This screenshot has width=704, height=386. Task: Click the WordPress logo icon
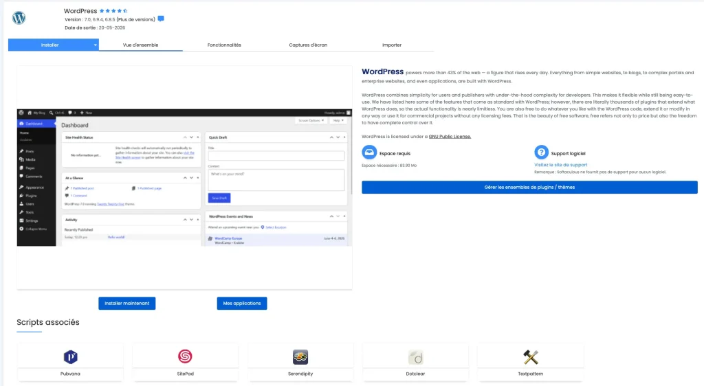(x=19, y=18)
